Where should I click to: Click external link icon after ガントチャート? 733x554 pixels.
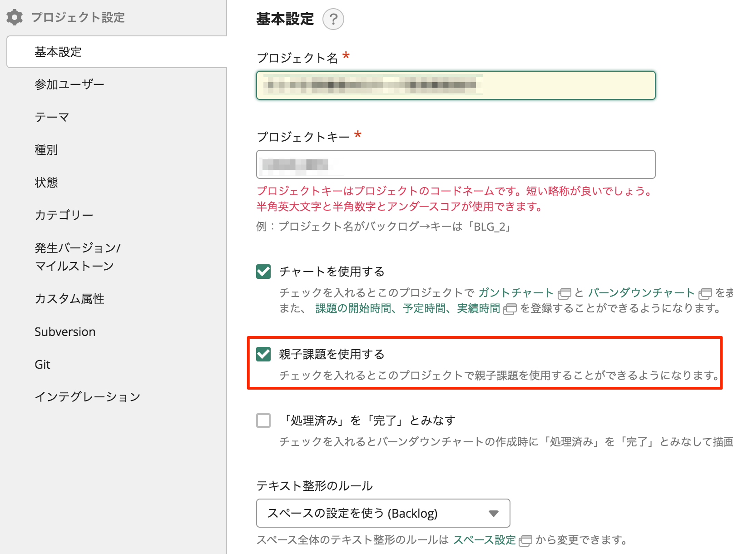(564, 293)
